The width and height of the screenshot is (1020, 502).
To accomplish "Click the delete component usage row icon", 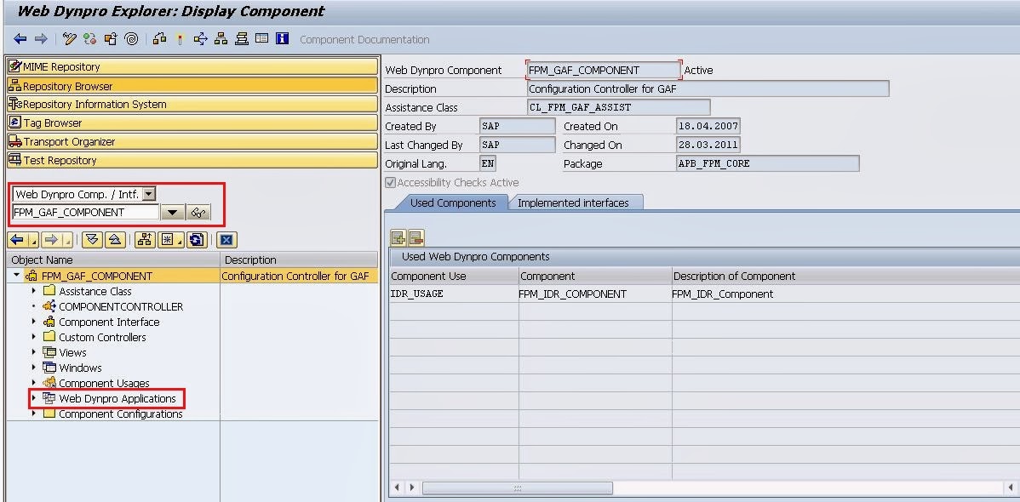I will point(416,238).
